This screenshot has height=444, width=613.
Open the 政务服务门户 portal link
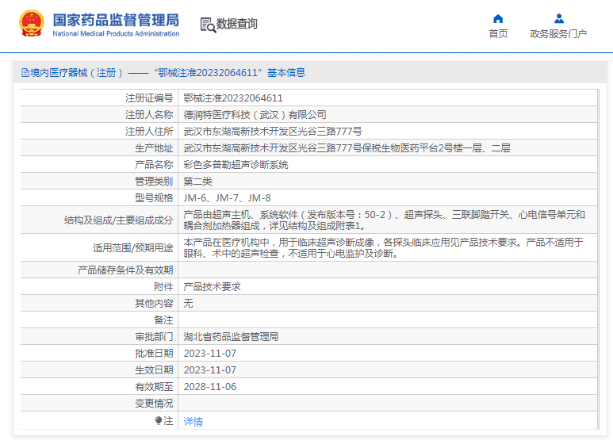tap(558, 34)
